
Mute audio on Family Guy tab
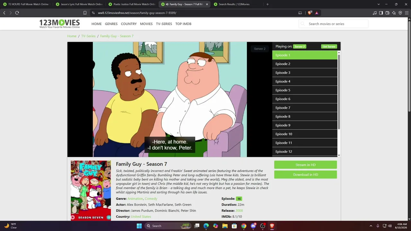point(167,4)
